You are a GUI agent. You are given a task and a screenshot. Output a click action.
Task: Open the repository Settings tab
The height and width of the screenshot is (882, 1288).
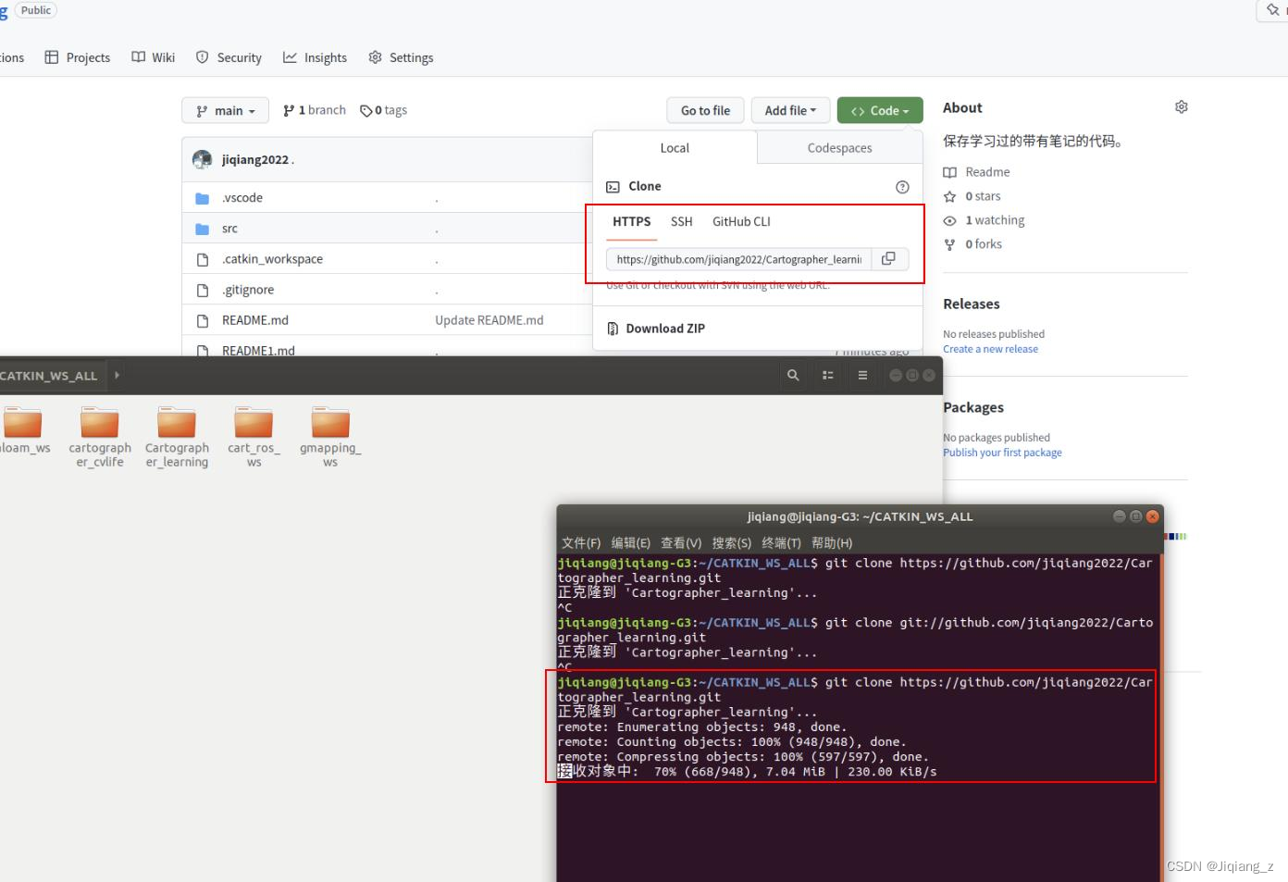[401, 57]
